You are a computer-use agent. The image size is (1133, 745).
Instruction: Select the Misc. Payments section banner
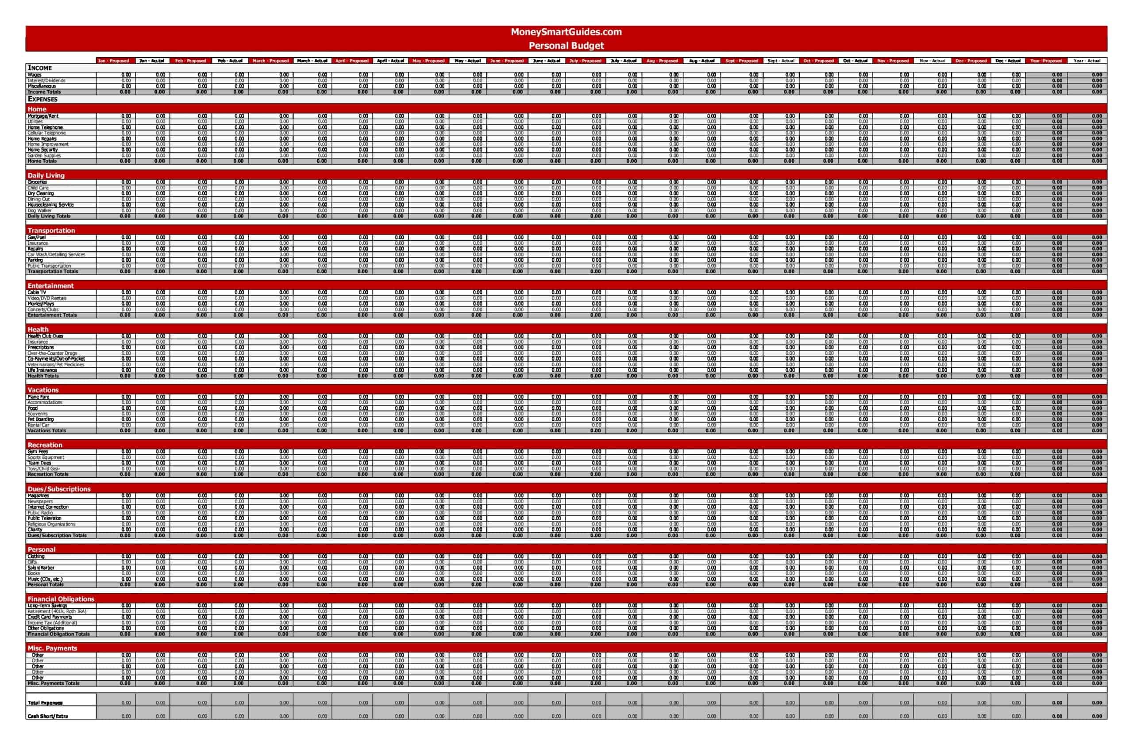pos(52,648)
